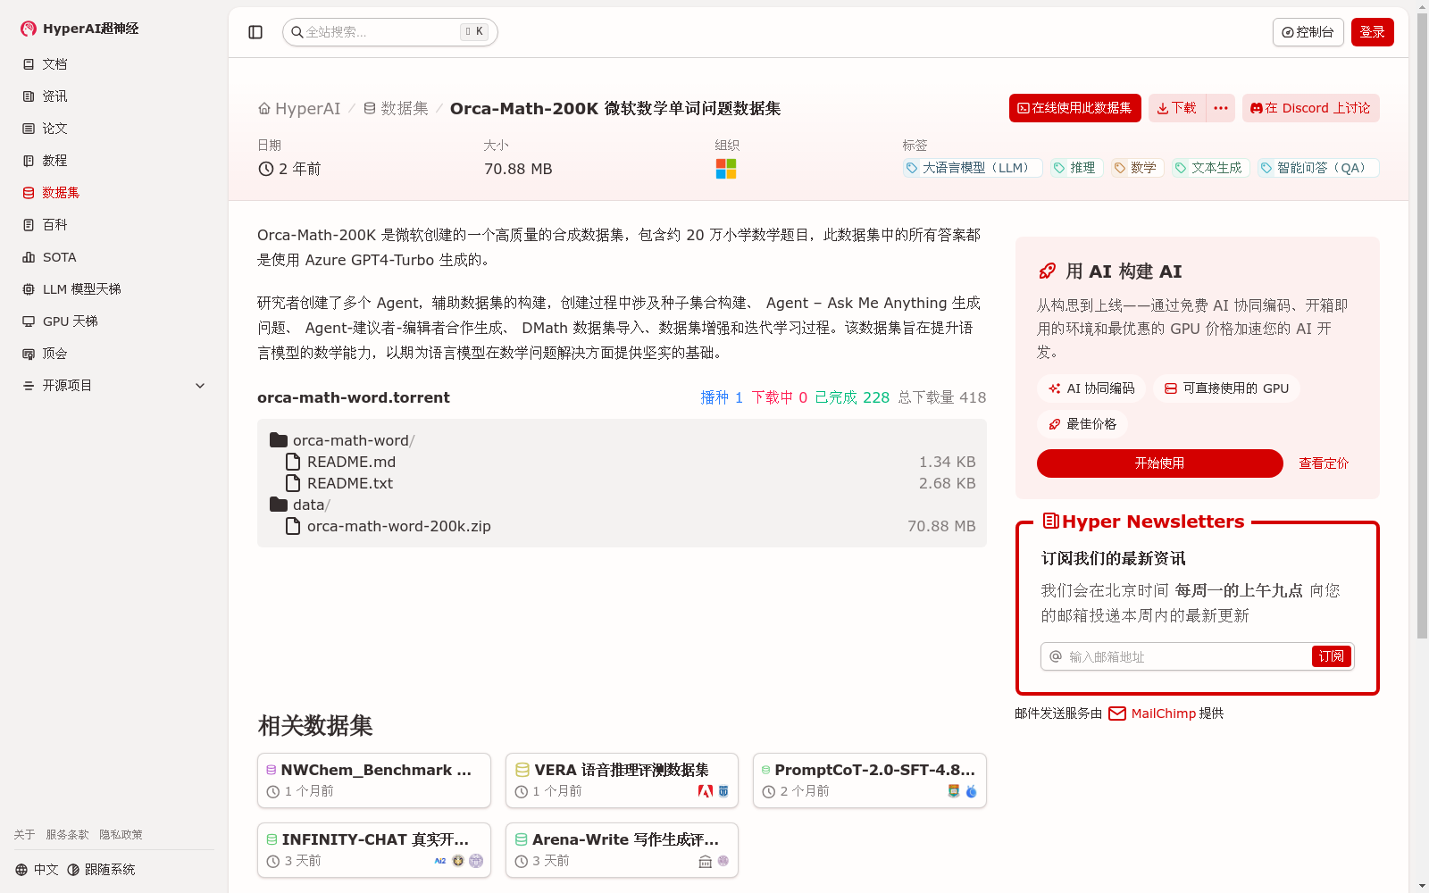Click the 最佳价格 chip

(x=1082, y=424)
